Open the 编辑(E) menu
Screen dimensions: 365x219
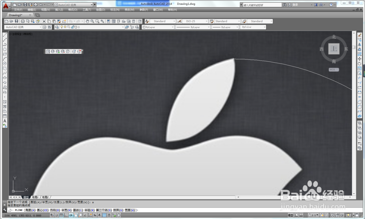click(x=32, y=10)
